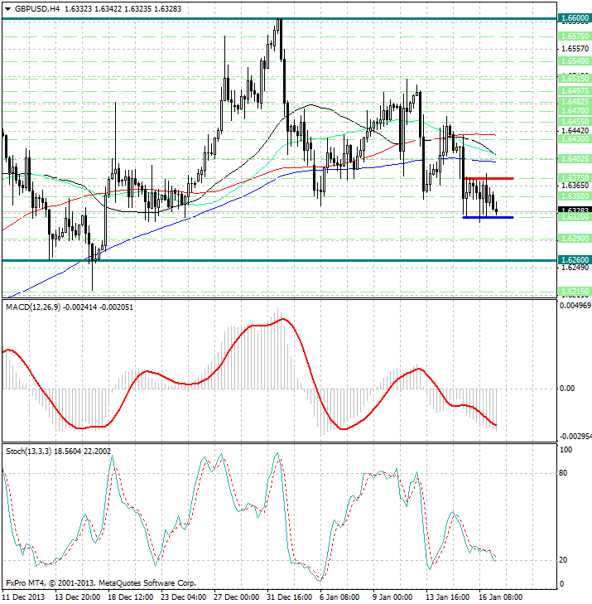Click the 1.64975 price level label

point(575,91)
